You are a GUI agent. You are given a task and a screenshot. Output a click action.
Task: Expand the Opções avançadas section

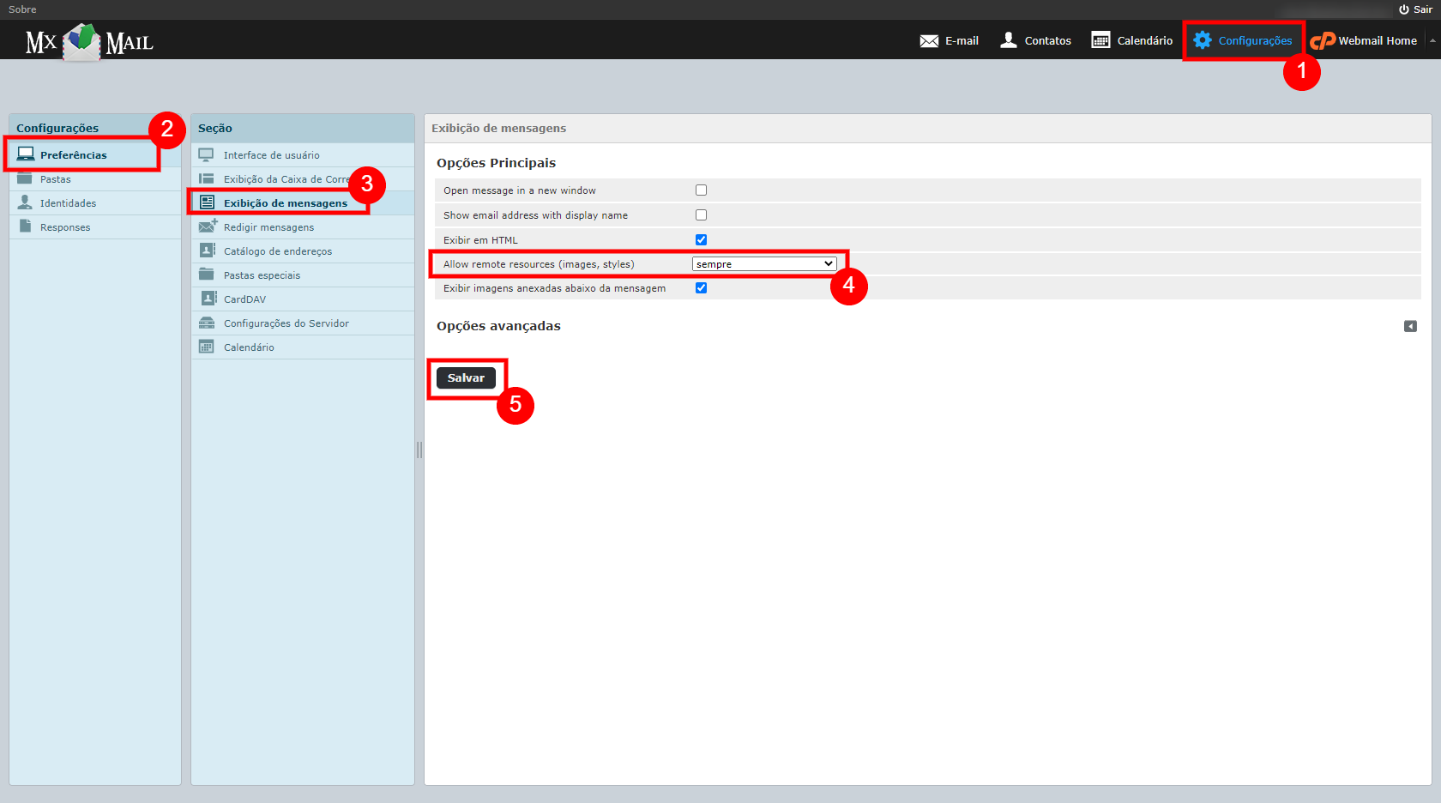coord(1410,326)
